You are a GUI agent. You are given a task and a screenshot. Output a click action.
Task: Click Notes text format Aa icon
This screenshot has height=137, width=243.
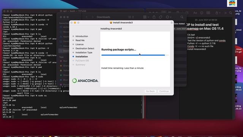[x=195, y=13]
